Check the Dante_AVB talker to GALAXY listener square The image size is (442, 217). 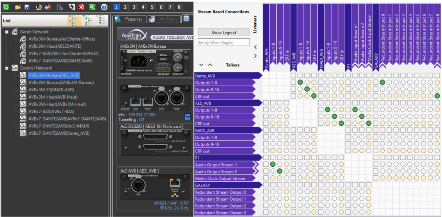376,75
